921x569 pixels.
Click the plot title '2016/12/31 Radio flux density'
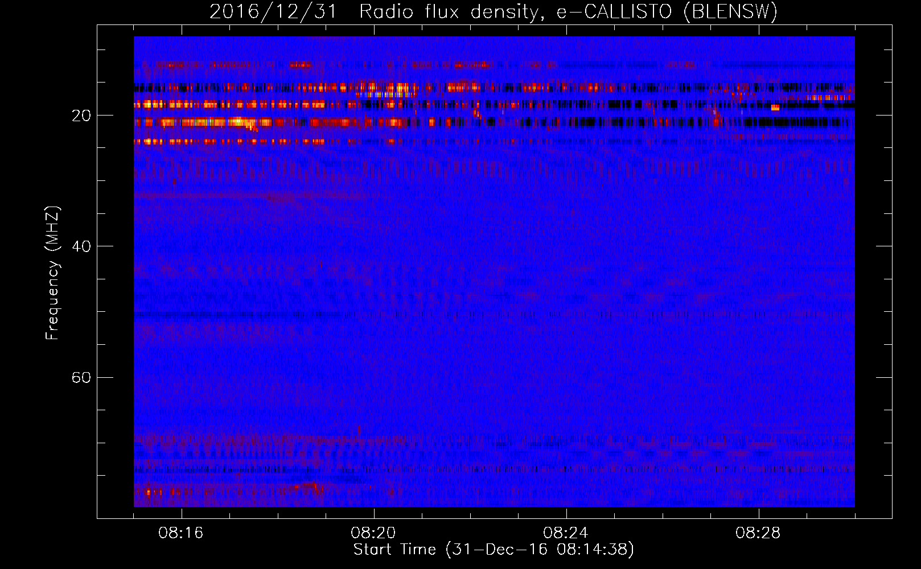point(494,11)
